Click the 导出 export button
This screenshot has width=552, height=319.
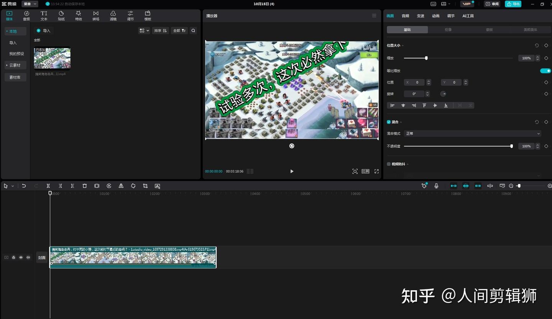click(x=513, y=4)
